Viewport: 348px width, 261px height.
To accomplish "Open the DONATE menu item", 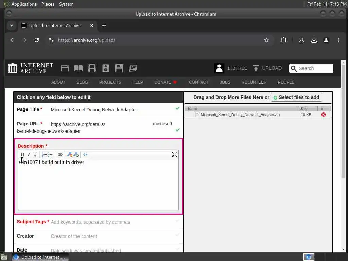I will pos(166,82).
